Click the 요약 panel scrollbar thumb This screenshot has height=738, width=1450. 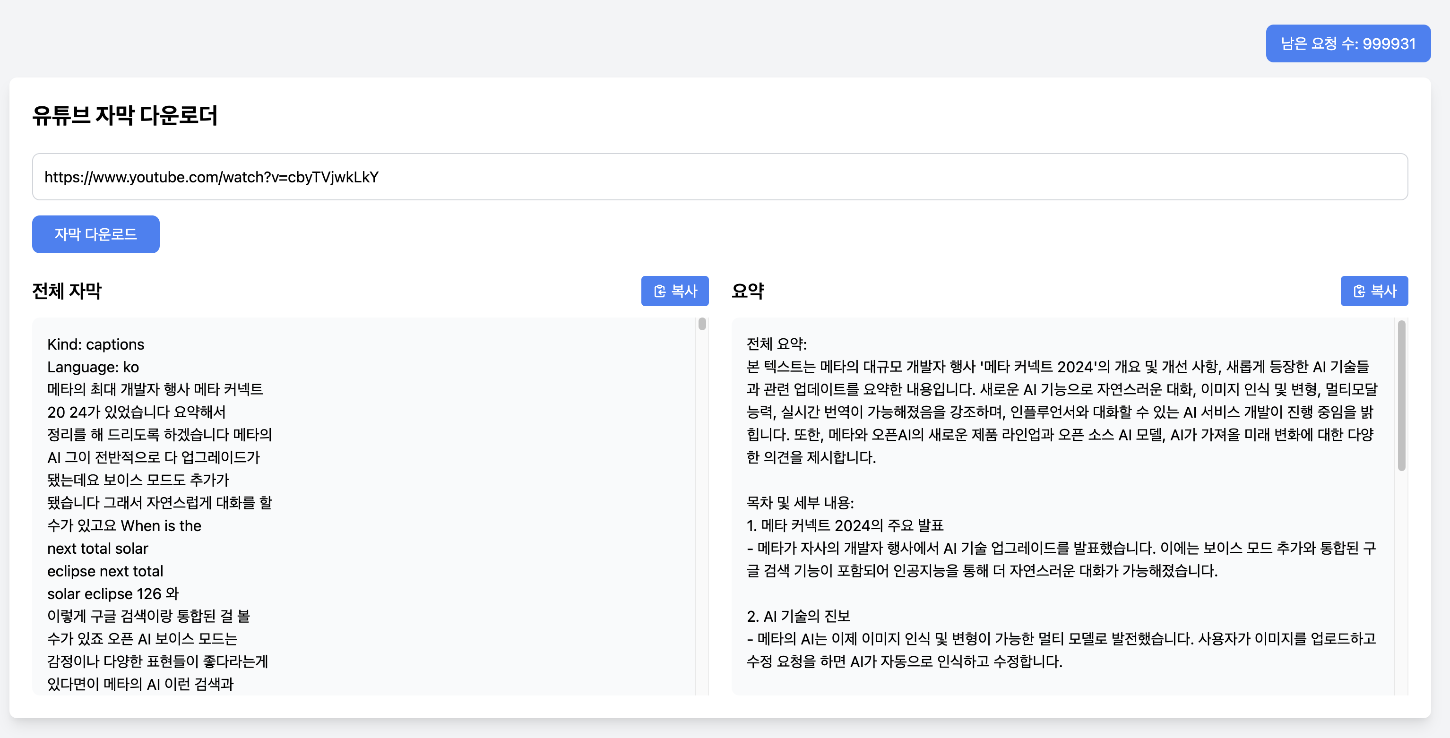(1402, 395)
